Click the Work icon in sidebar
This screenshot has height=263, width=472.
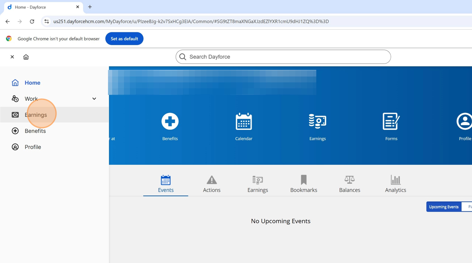click(x=15, y=99)
